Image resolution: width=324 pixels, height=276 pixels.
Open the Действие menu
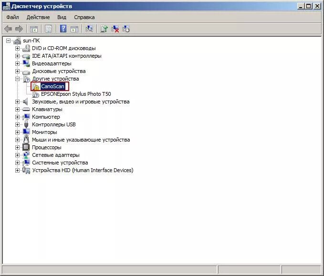pos(38,17)
